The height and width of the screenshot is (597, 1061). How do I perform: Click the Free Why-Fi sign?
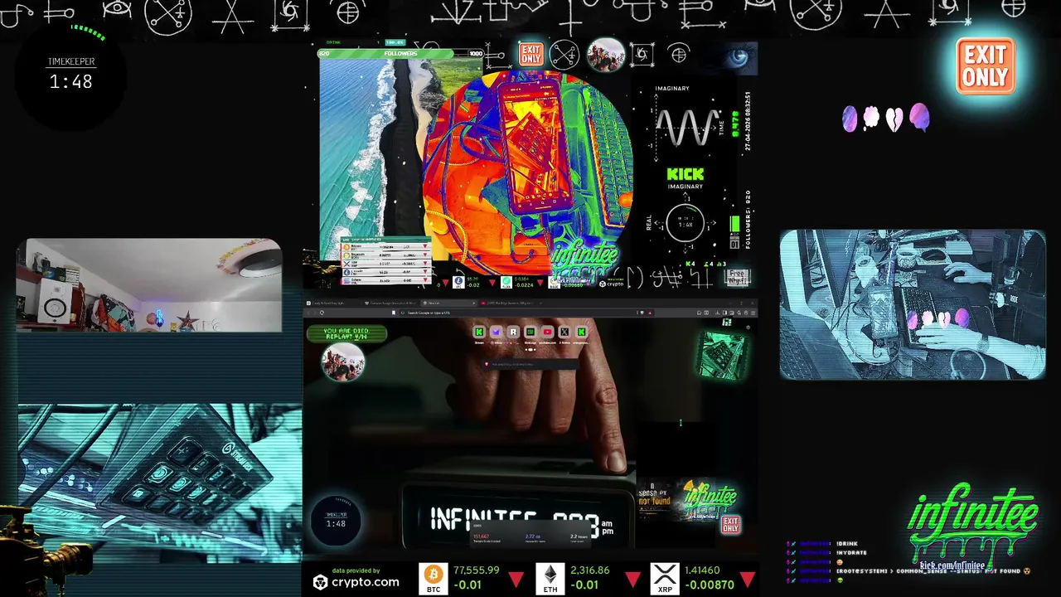pyautogui.click(x=736, y=277)
